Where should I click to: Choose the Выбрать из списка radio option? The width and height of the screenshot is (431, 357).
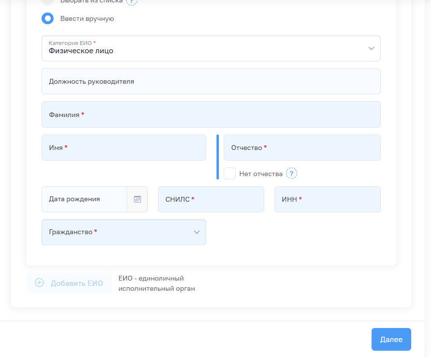click(48, 1)
